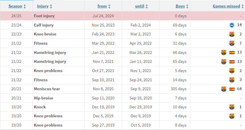Click Barcelona crest in the Dec 5, 2019 row
This screenshot has width=245, height=130.
point(232,116)
